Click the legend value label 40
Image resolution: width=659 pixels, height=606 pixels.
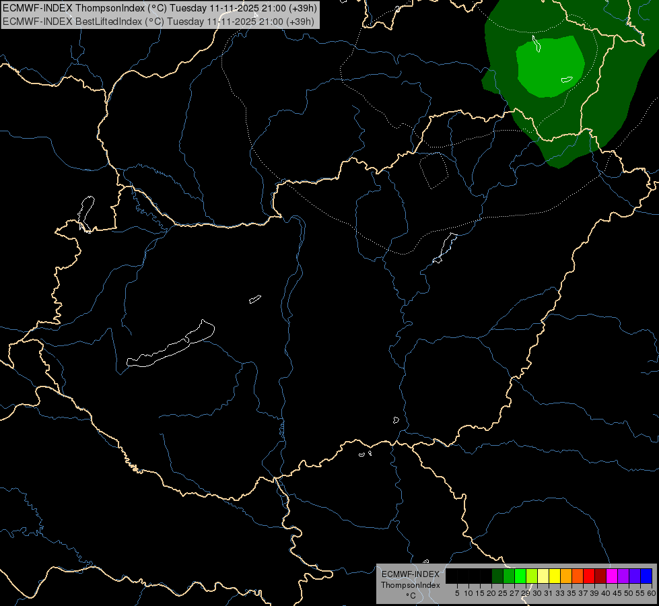pos(606,593)
